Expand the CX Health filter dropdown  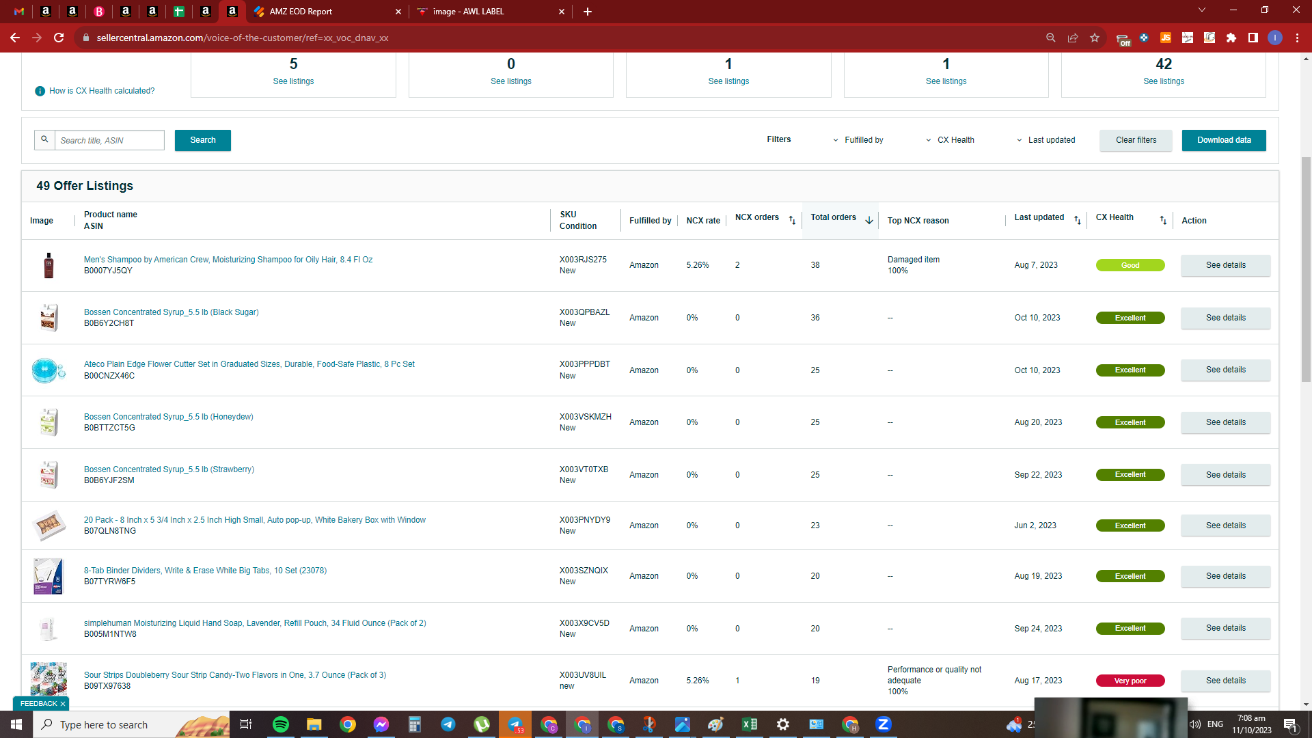[950, 140]
